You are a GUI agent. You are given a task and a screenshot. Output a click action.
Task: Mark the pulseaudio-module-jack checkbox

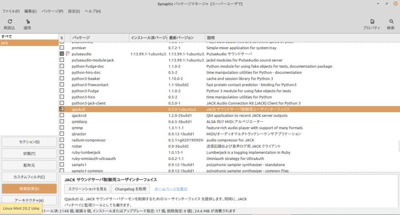62,60
